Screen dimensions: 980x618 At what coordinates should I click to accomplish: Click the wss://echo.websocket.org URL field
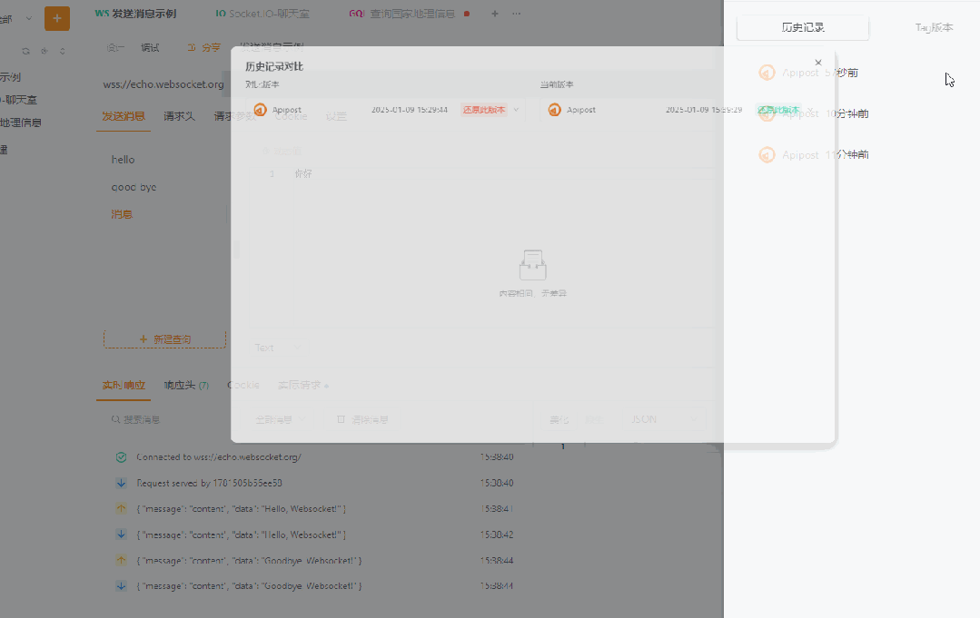coord(163,84)
